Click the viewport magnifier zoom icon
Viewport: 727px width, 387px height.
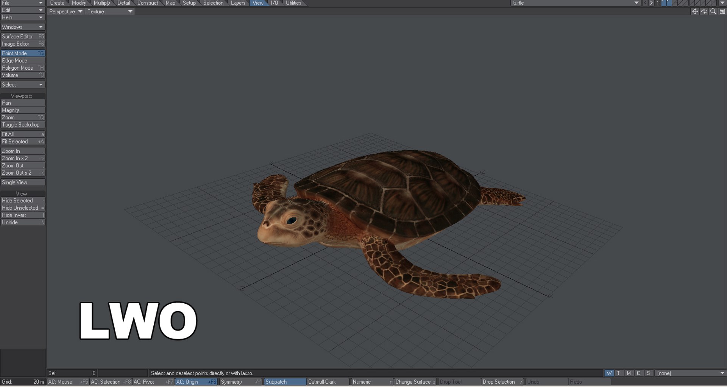713,11
